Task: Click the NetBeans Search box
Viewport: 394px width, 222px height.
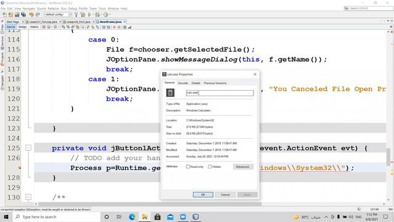Action: click(368, 9)
